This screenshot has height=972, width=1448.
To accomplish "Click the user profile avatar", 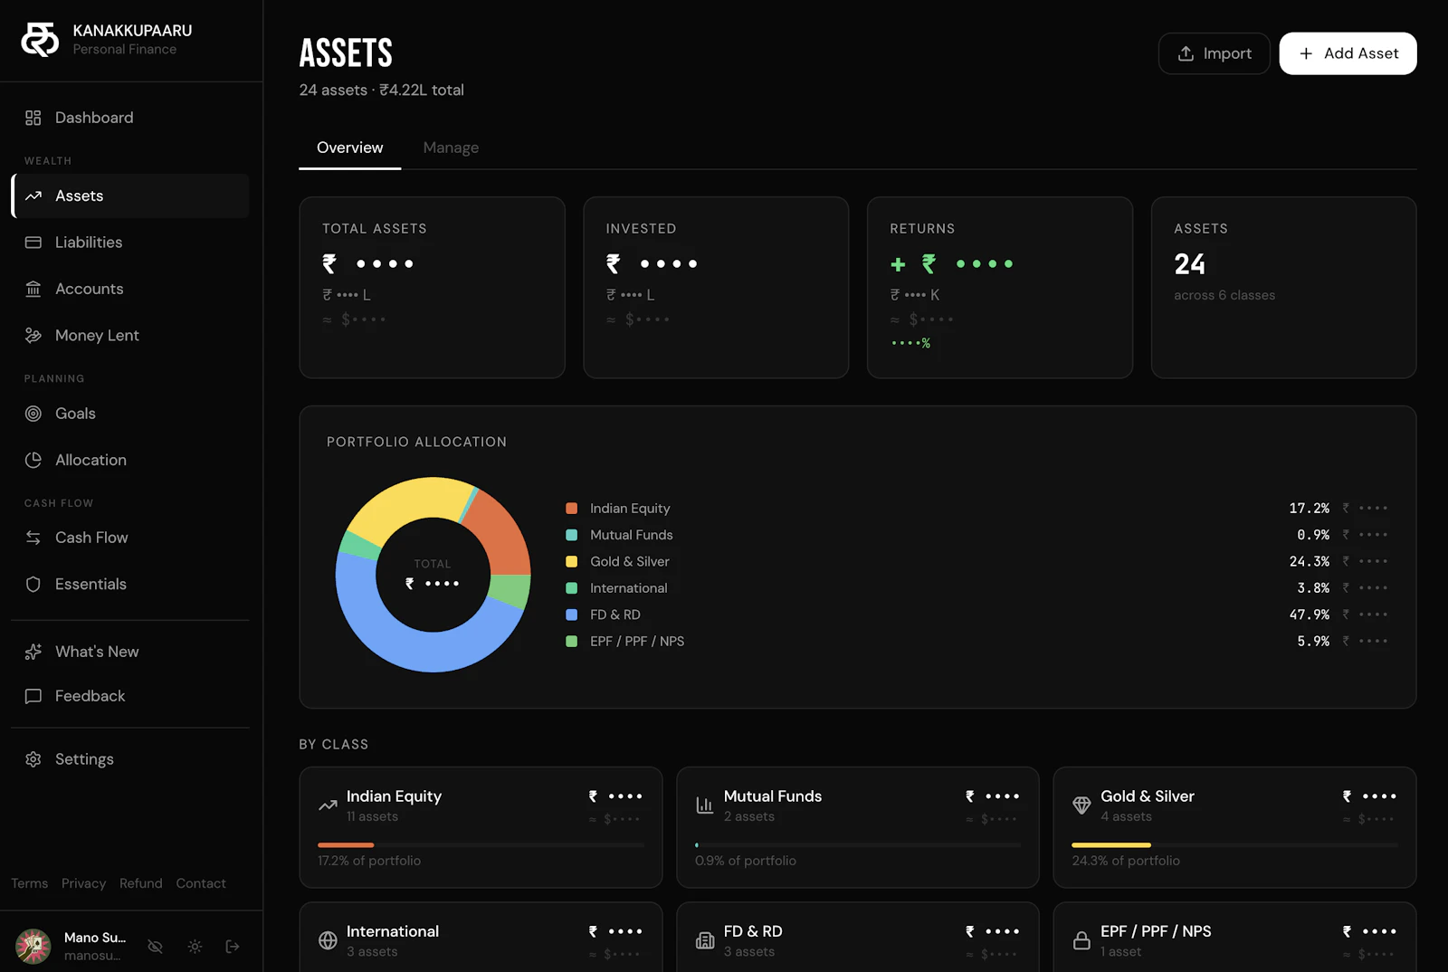I will (33, 947).
